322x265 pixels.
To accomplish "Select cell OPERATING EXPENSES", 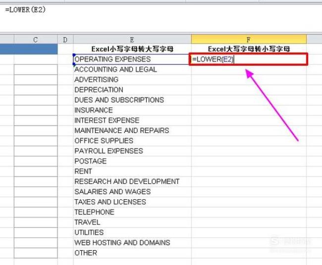I will pyautogui.click(x=131, y=59).
